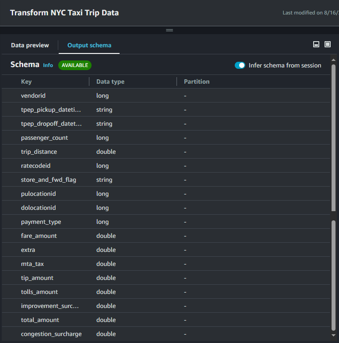The width and height of the screenshot is (339, 343).
Task: Click string data type for store_and_fwd_flag
Action: 104,180
